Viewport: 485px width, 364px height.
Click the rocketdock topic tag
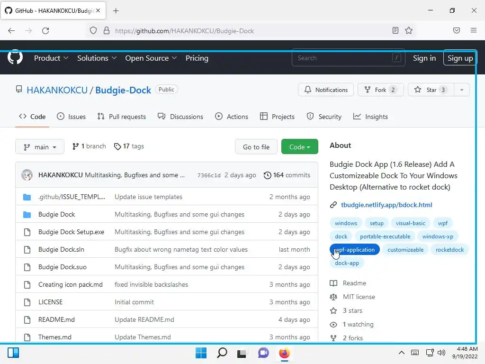point(449,249)
